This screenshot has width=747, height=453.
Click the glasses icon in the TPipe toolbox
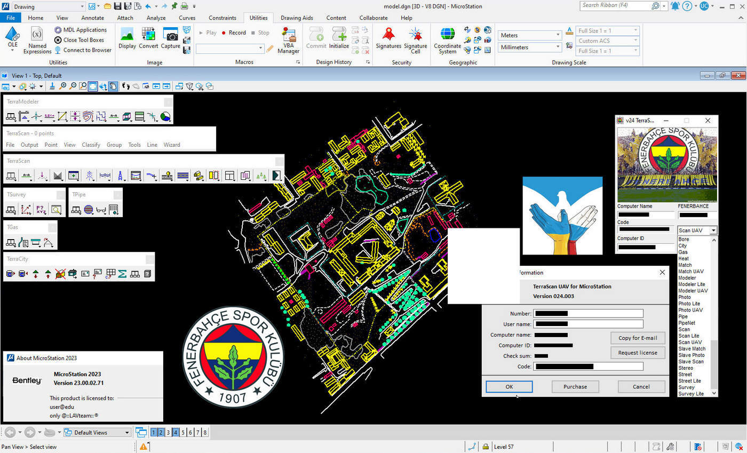[x=101, y=210]
